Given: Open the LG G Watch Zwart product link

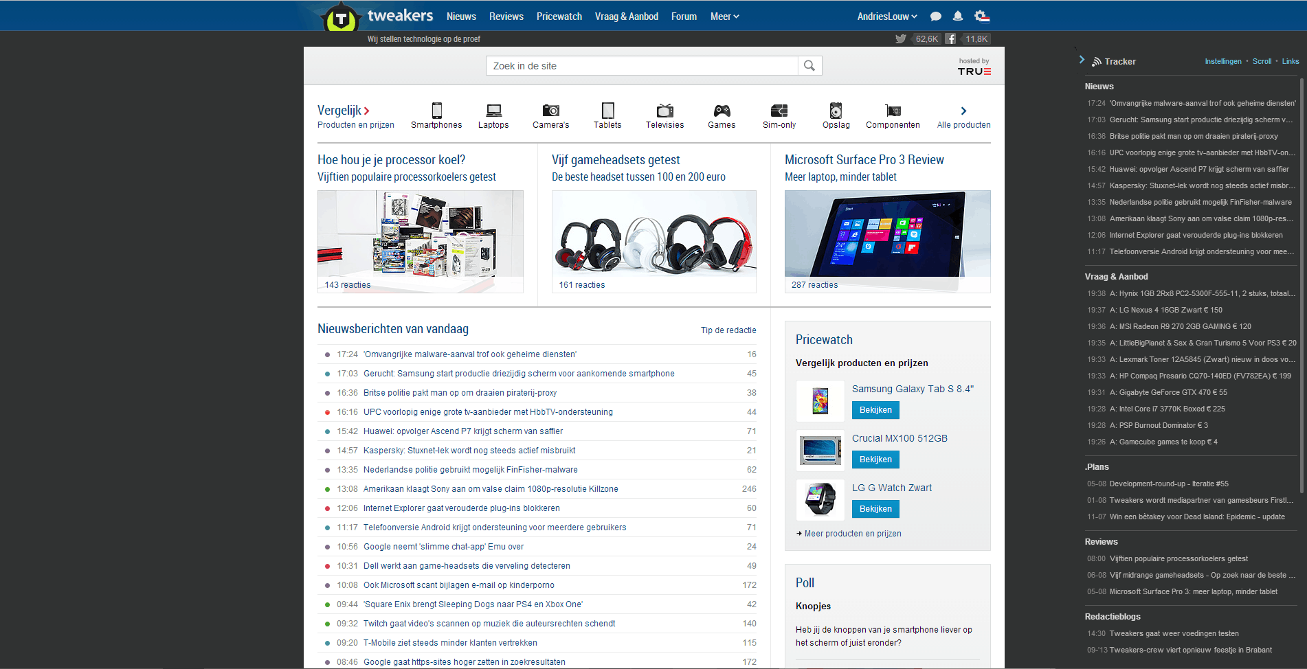Looking at the screenshot, I should click(892, 488).
